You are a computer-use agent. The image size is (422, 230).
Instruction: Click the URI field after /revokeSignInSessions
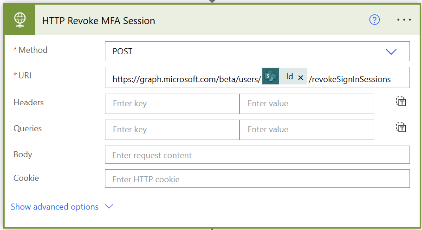click(399, 79)
